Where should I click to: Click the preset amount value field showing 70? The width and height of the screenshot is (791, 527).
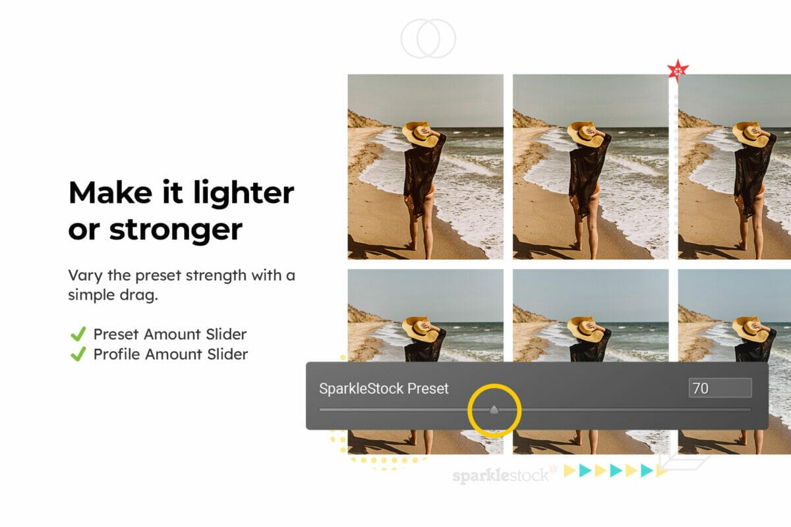(720, 388)
